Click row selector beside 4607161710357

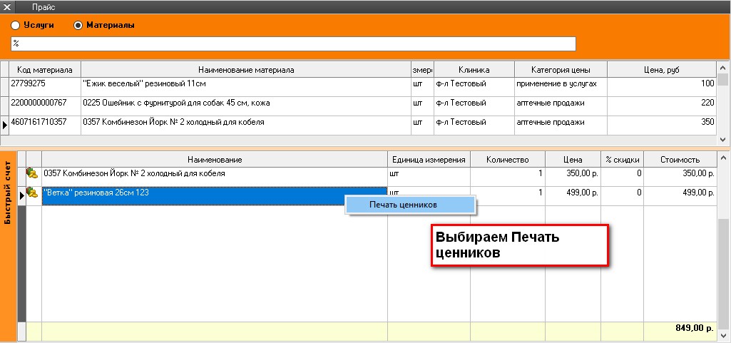point(5,126)
